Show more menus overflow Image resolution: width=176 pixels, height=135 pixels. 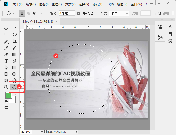pyautogui.click(x=146, y=4)
